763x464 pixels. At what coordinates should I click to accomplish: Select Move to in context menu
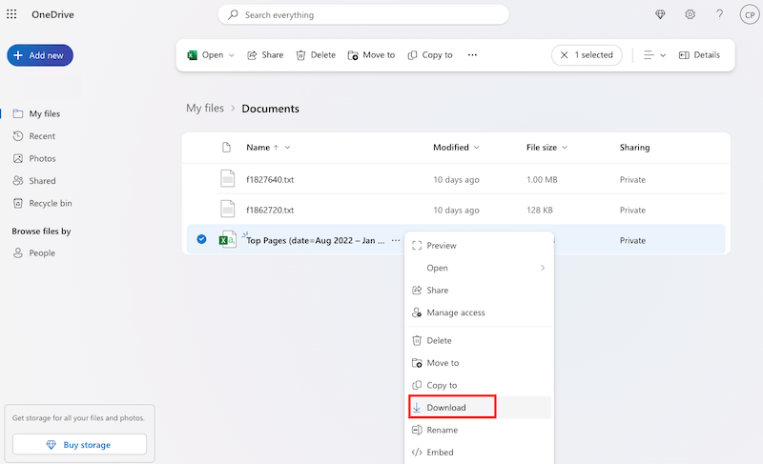[479, 363]
